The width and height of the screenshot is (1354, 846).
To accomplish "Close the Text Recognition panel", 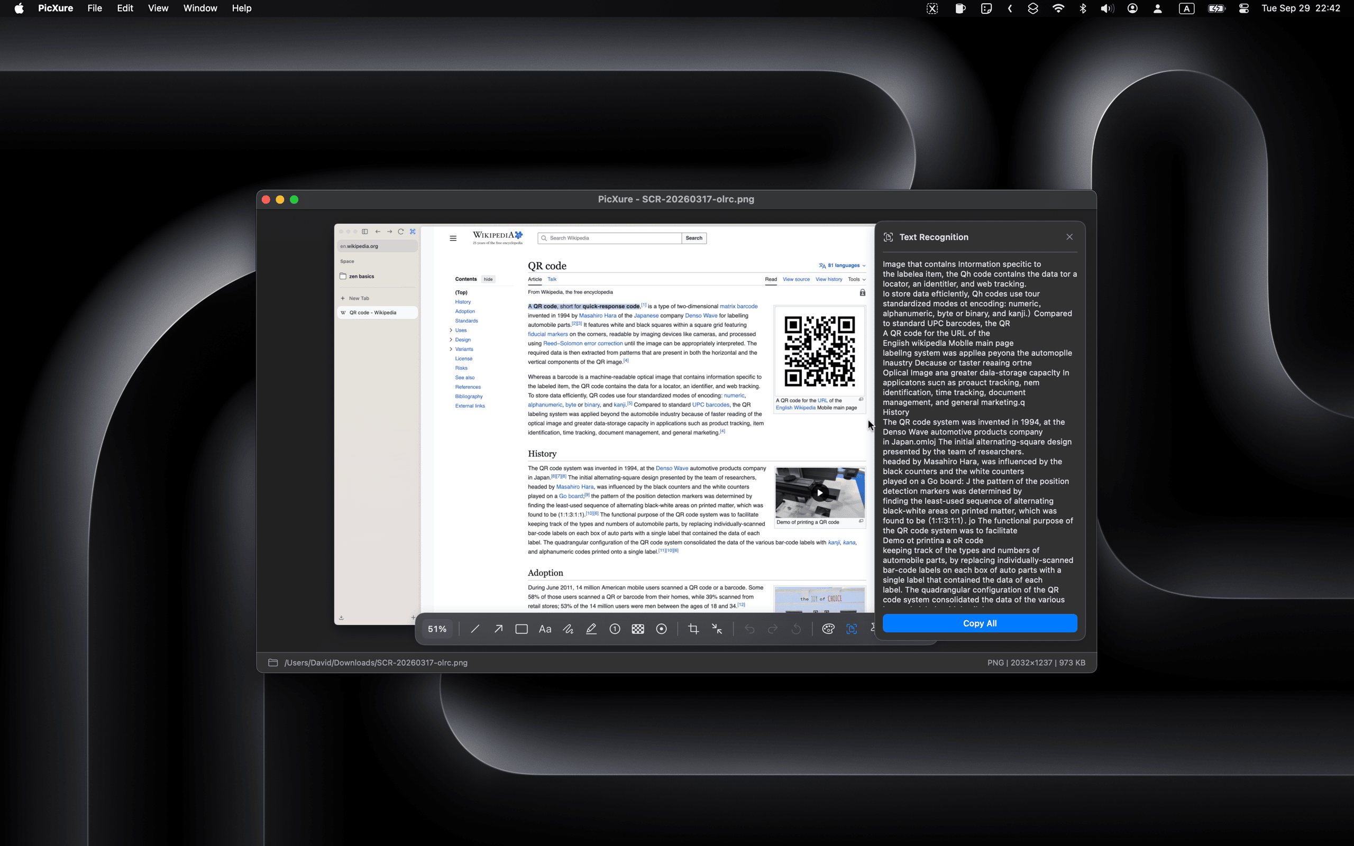I will coord(1069,237).
